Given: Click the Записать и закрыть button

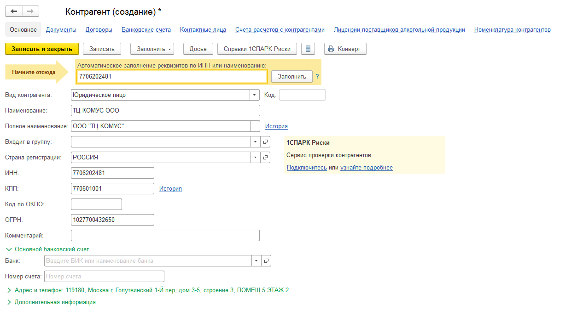Looking at the screenshot, I should (x=42, y=49).
